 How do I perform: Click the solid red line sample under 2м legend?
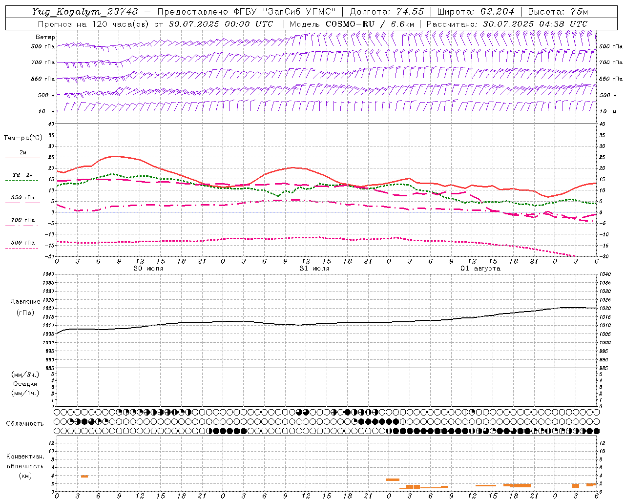22,158
